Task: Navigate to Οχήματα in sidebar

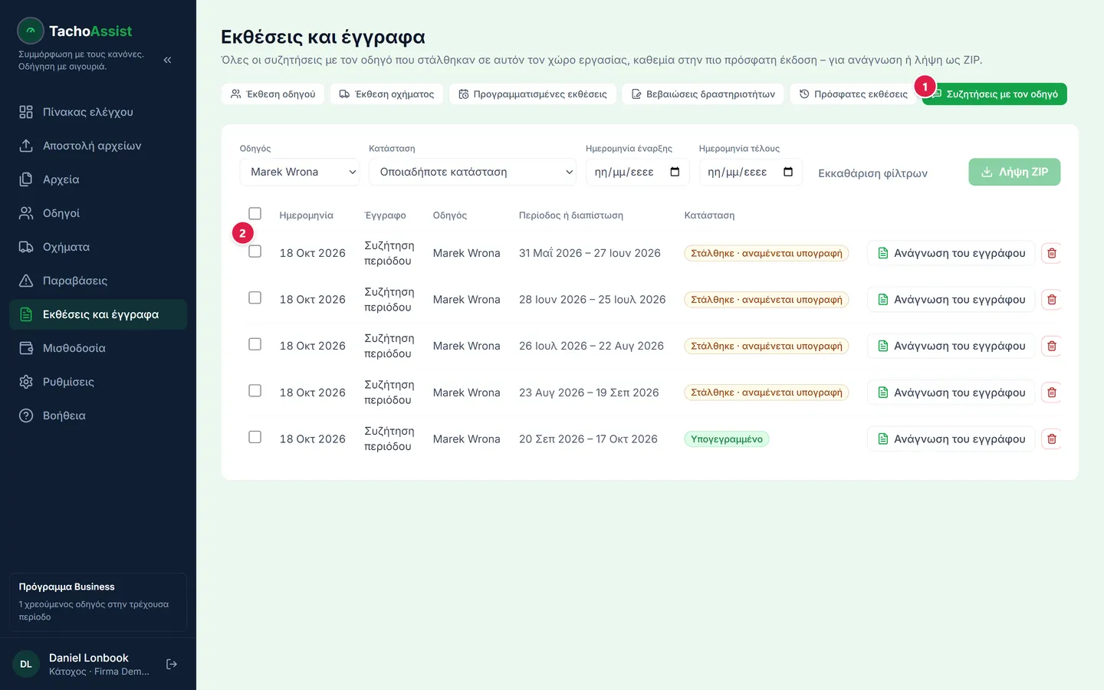Action: [98, 247]
